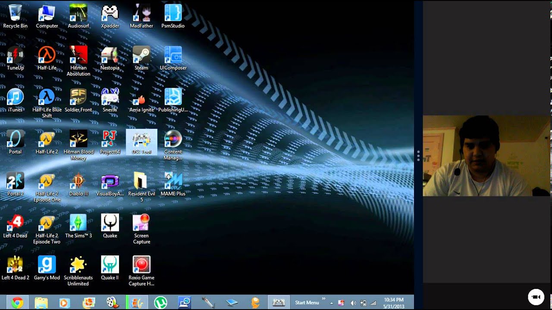The image size is (552, 310).
Task: Select the Half-Life Blue Shift icon
Action: pos(47,104)
